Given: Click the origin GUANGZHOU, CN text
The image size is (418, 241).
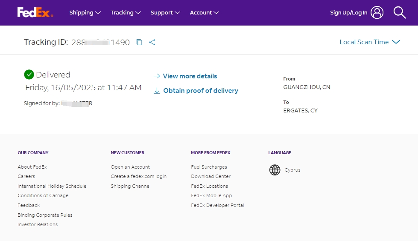Looking at the screenshot, I should click(307, 87).
